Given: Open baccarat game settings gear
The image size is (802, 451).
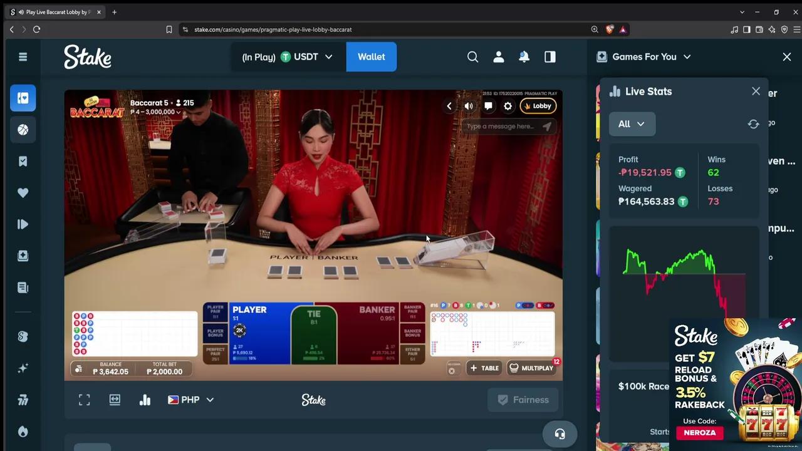Looking at the screenshot, I should click(x=508, y=106).
